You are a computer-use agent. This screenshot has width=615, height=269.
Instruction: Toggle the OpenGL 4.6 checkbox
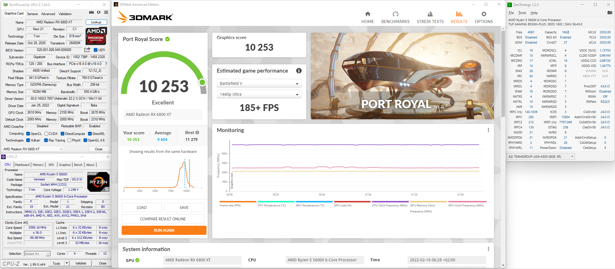pos(85,140)
